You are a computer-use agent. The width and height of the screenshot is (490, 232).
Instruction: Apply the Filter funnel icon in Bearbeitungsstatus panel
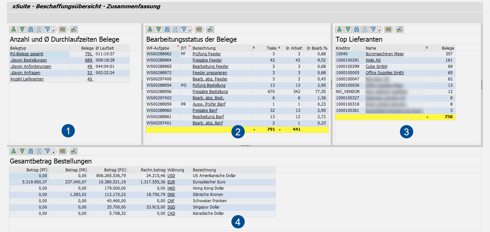184,29
